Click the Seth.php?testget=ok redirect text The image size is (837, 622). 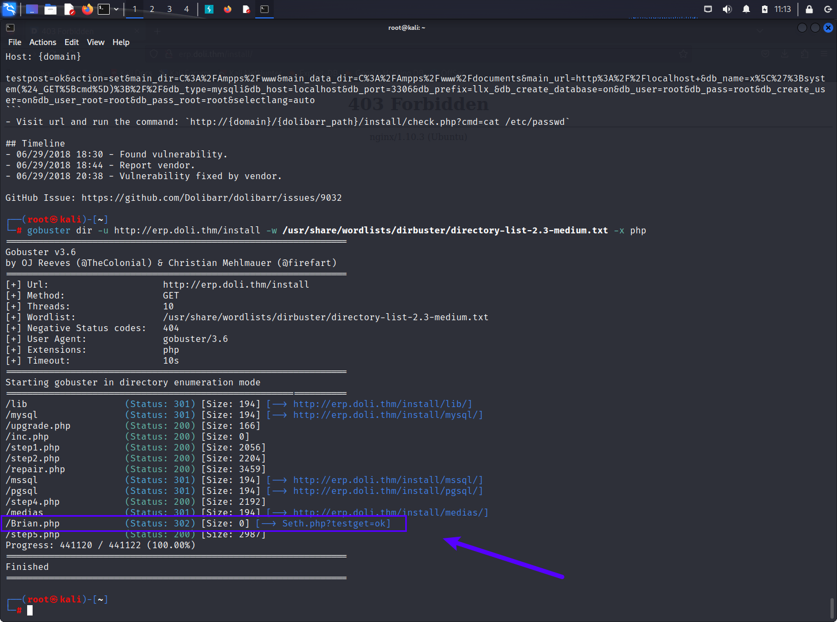333,523
